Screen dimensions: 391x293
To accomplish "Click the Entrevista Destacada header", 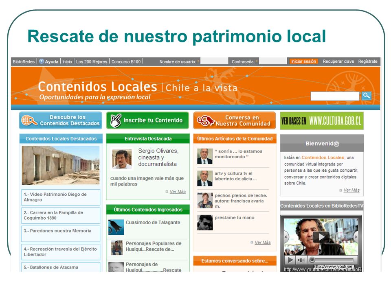I will point(148,139).
